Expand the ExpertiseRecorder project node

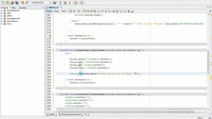[x=2, y=19]
